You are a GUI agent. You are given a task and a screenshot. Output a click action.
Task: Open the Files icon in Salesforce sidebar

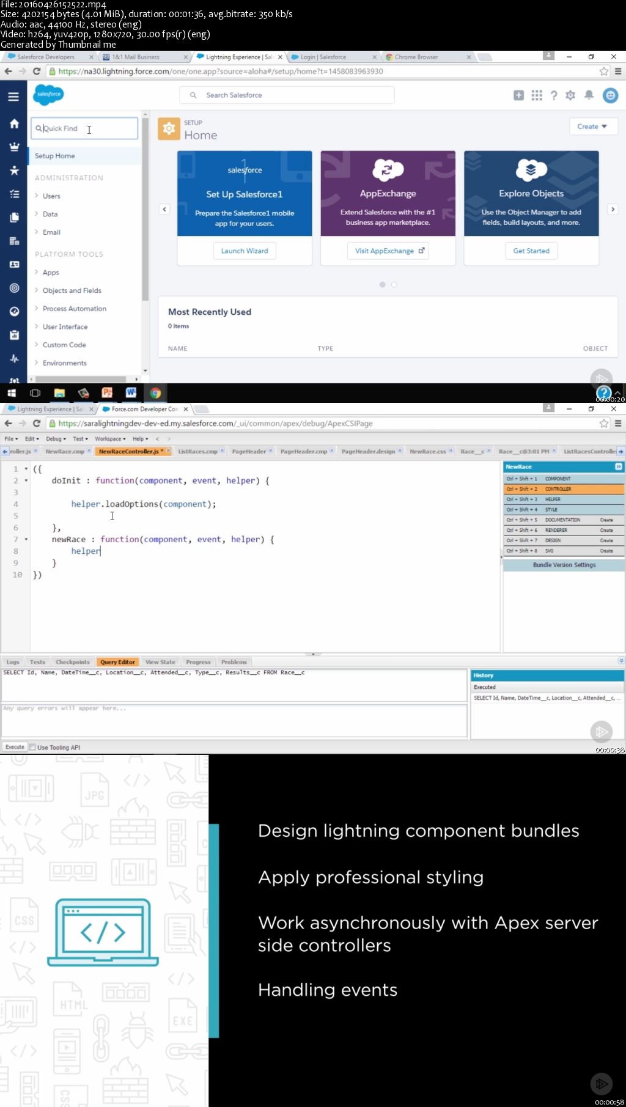tap(13, 218)
